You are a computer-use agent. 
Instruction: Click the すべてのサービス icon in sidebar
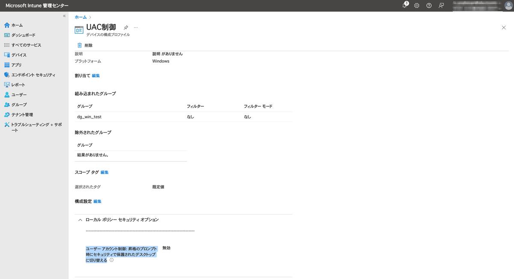pyautogui.click(x=6, y=45)
